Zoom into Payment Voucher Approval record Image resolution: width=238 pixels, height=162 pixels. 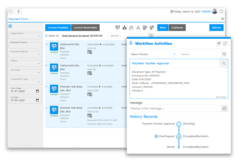pyautogui.click(x=224, y=63)
